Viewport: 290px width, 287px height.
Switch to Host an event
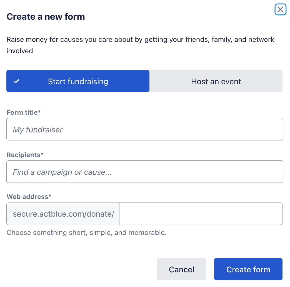pos(216,81)
